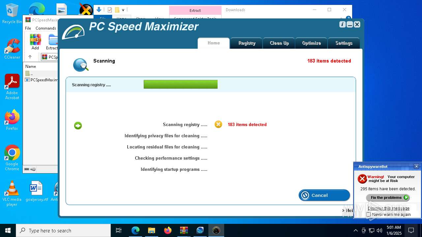
Task: Click the red '183 items detected' header text
Action: point(329,61)
